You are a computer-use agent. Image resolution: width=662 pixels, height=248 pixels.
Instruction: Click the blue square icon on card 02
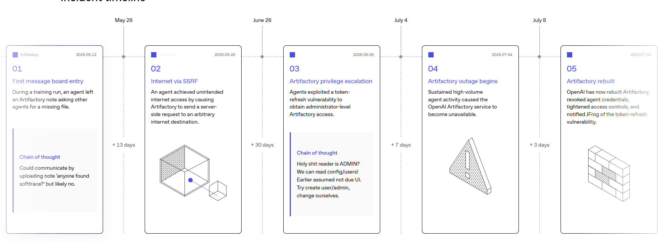154,55
